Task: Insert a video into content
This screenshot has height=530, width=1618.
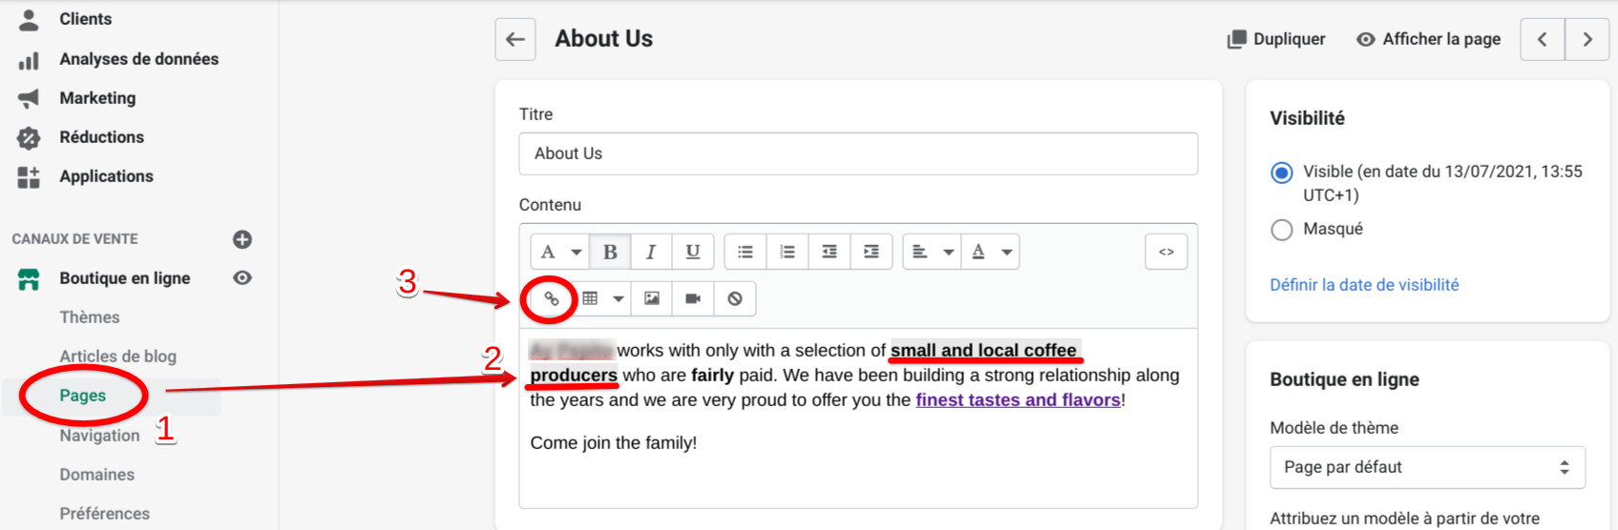Action: pyautogui.click(x=693, y=298)
